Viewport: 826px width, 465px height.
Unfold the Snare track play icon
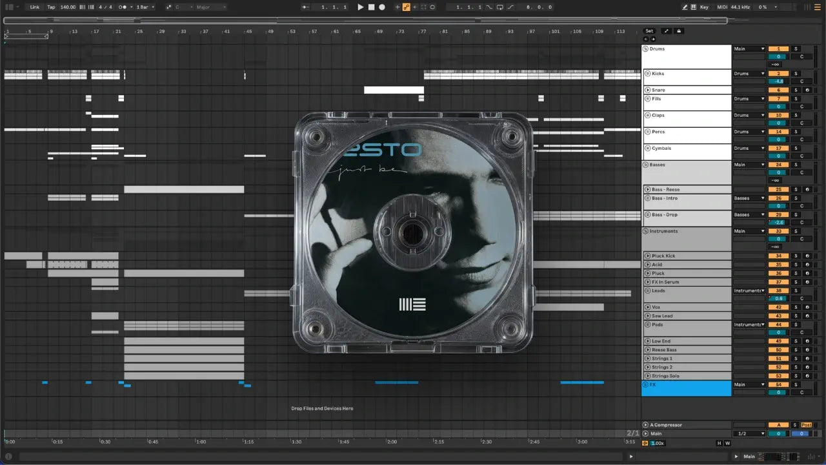(x=647, y=90)
